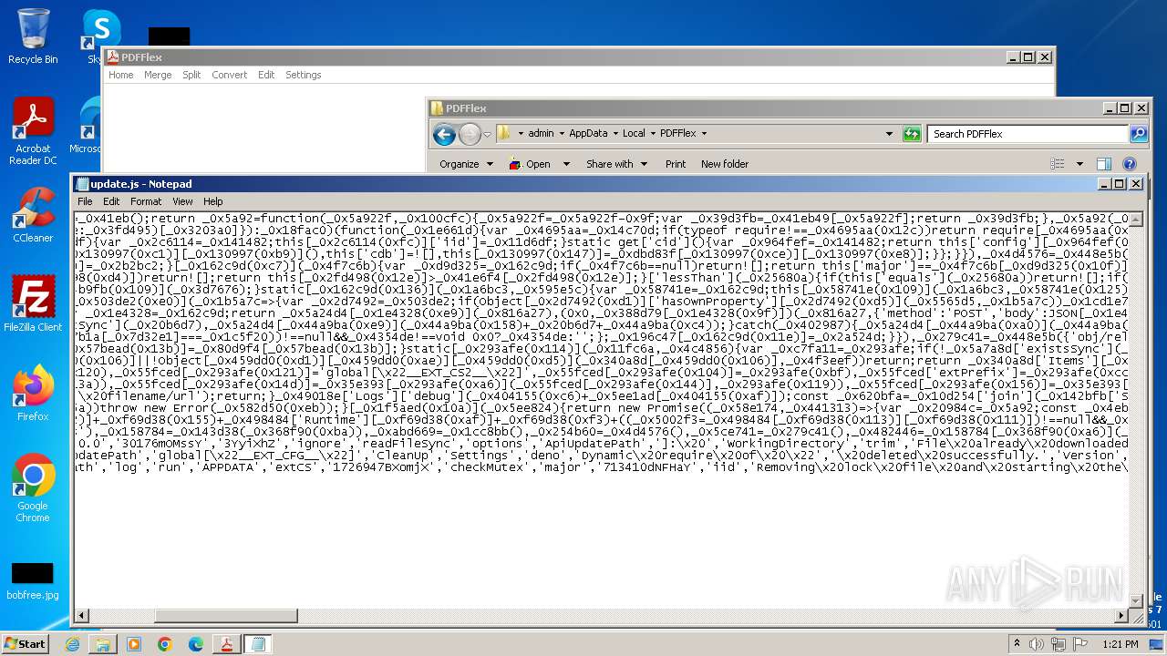The image size is (1167, 656).
Task: Open the Organize dropdown in Explorer
Action: 466,164
